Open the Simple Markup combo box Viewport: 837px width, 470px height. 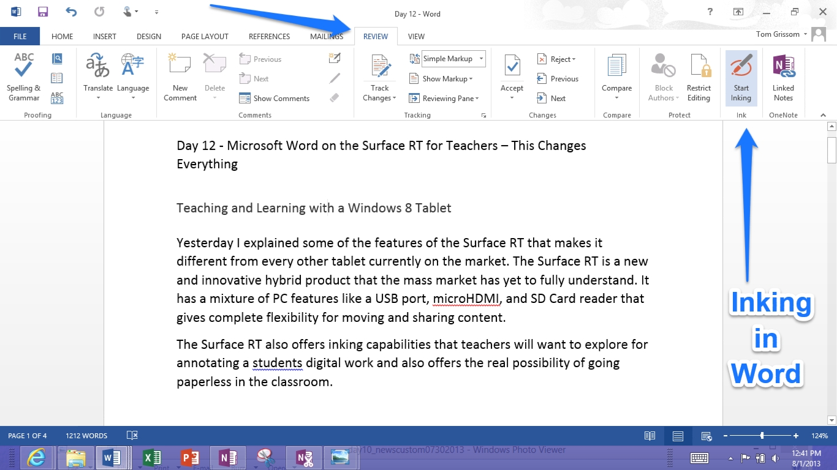(x=453, y=59)
